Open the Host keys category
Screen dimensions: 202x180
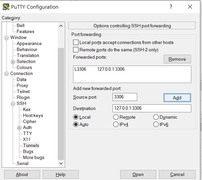(x=33, y=115)
